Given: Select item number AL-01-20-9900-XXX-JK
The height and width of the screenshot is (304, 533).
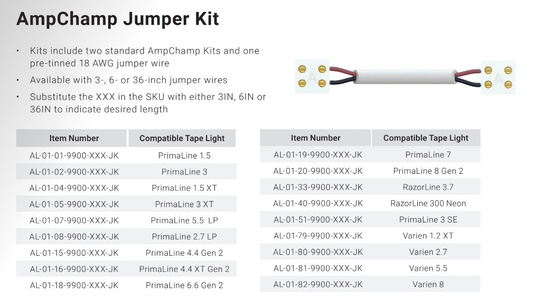Looking at the screenshot, I should [x=318, y=171].
